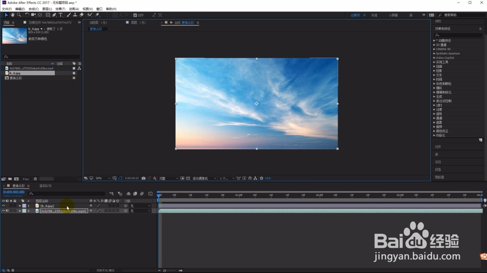Viewport: 487px width, 273px height.
Task: Click the timeline zoom slider at bottom
Action: [x=169, y=271]
